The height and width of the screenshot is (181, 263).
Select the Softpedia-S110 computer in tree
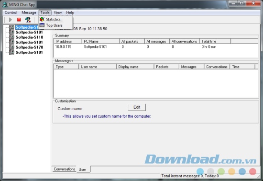(x=29, y=37)
